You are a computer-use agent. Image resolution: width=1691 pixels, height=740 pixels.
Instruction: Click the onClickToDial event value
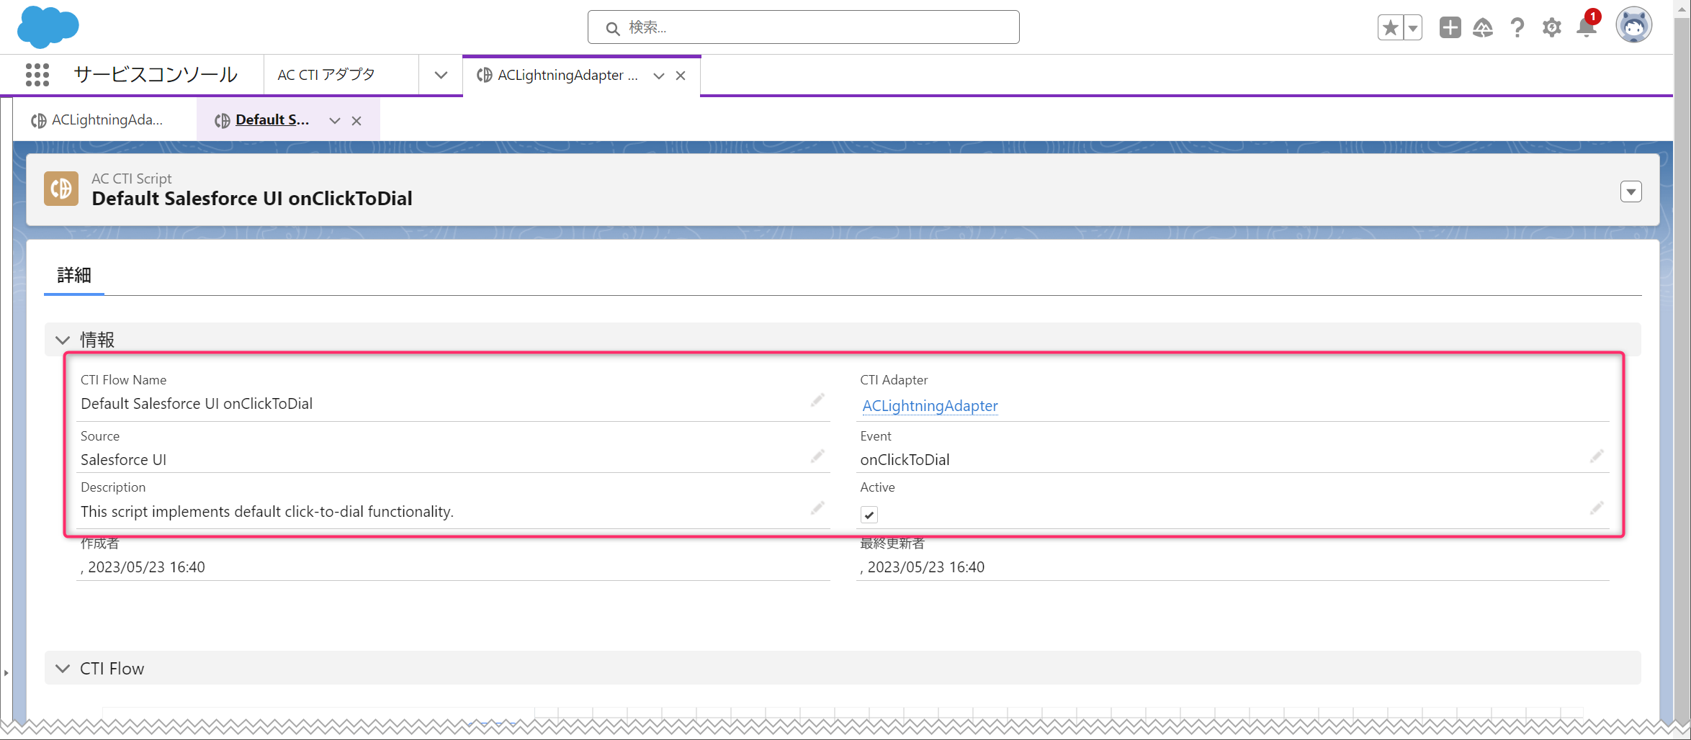coord(905,460)
